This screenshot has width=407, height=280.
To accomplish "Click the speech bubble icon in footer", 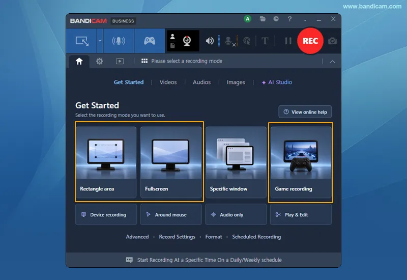I will [x=129, y=260].
